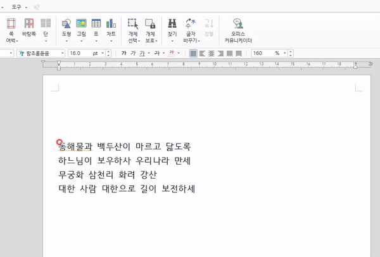Screen dimensions: 380x257
Task: Click the word 만세 in second line
Action: click(x=182, y=161)
